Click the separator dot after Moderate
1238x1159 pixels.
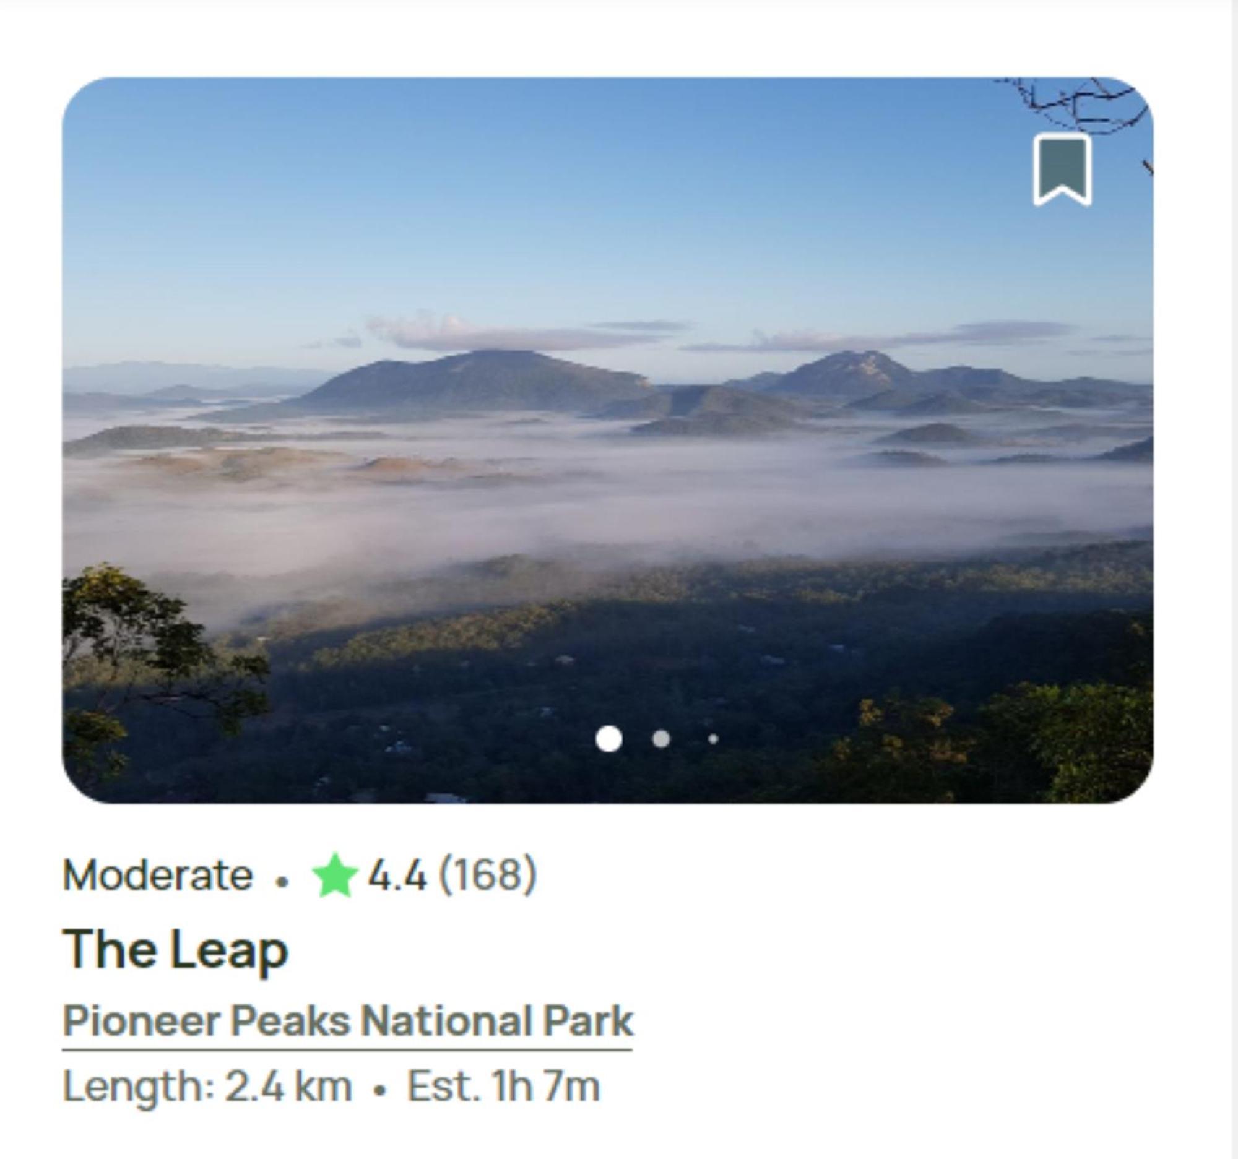pyautogui.click(x=283, y=881)
